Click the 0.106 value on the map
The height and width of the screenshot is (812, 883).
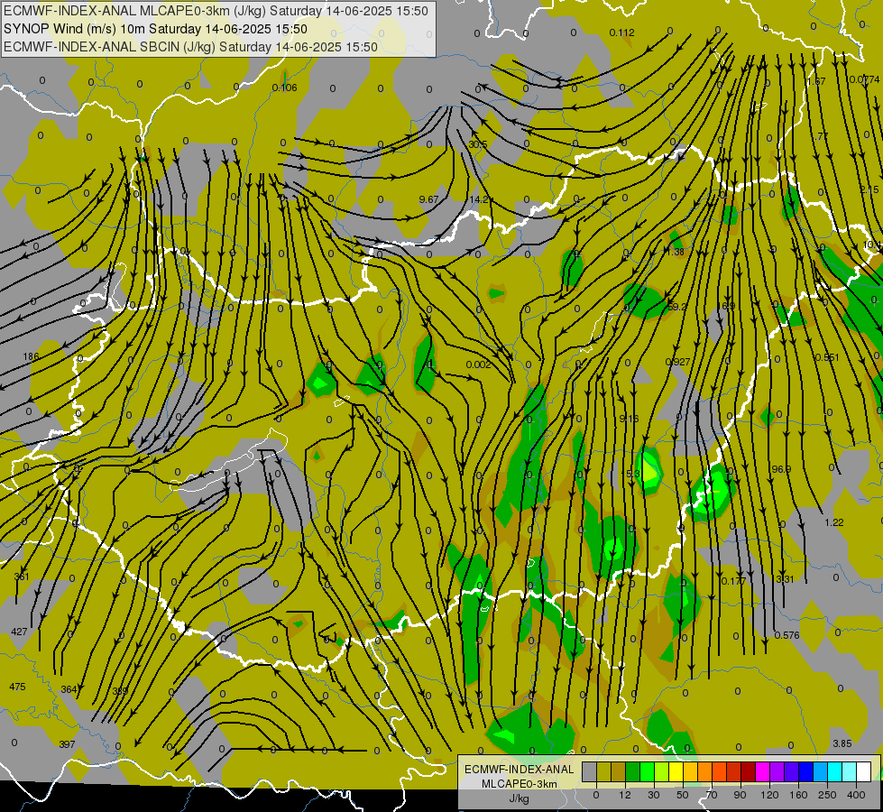284,88
